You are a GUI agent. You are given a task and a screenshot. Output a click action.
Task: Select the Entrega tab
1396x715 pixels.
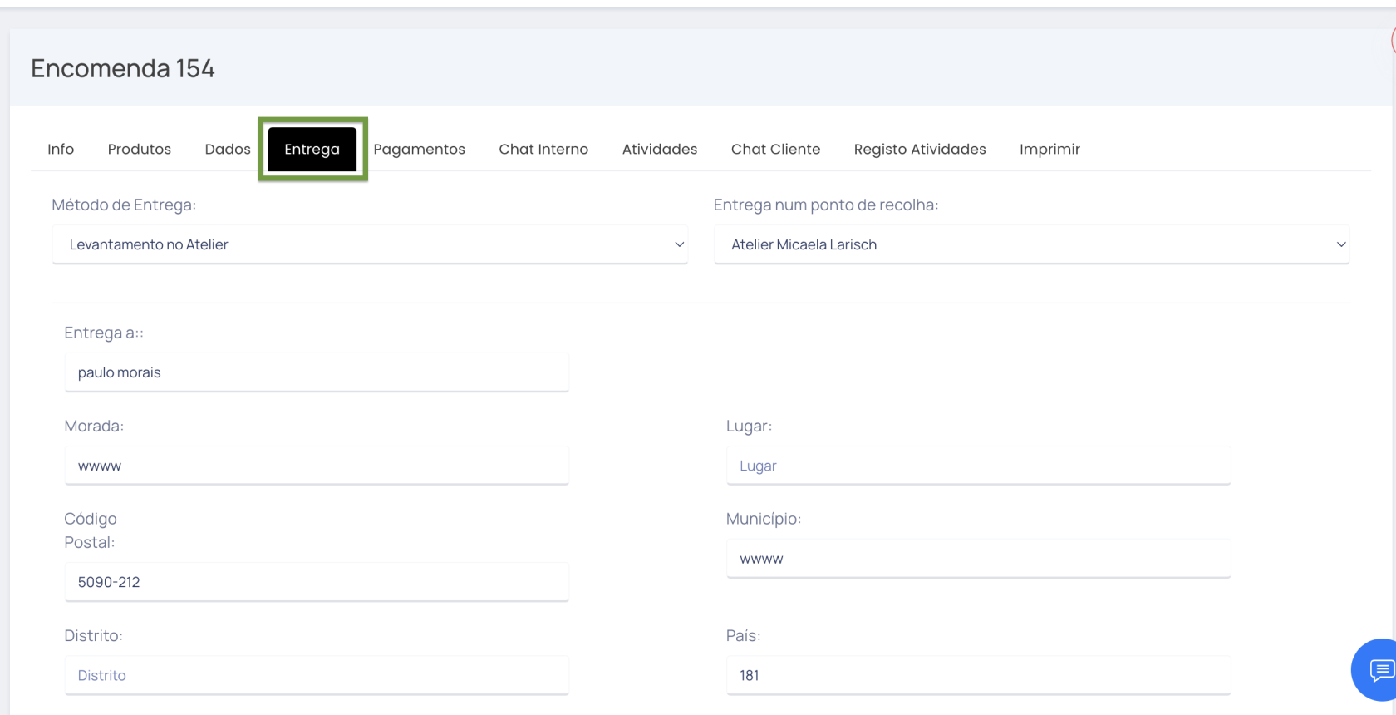312,150
